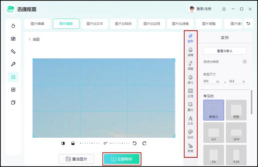Screen dimensions: 258x167
Task: Select the 叠加 overlay tool
Action: pyautogui.click(x=190, y=107)
